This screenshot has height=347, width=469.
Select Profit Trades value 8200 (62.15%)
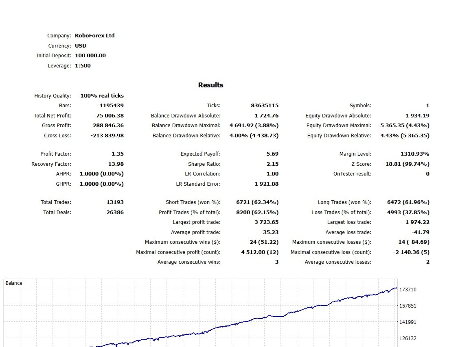(x=257, y=213)
